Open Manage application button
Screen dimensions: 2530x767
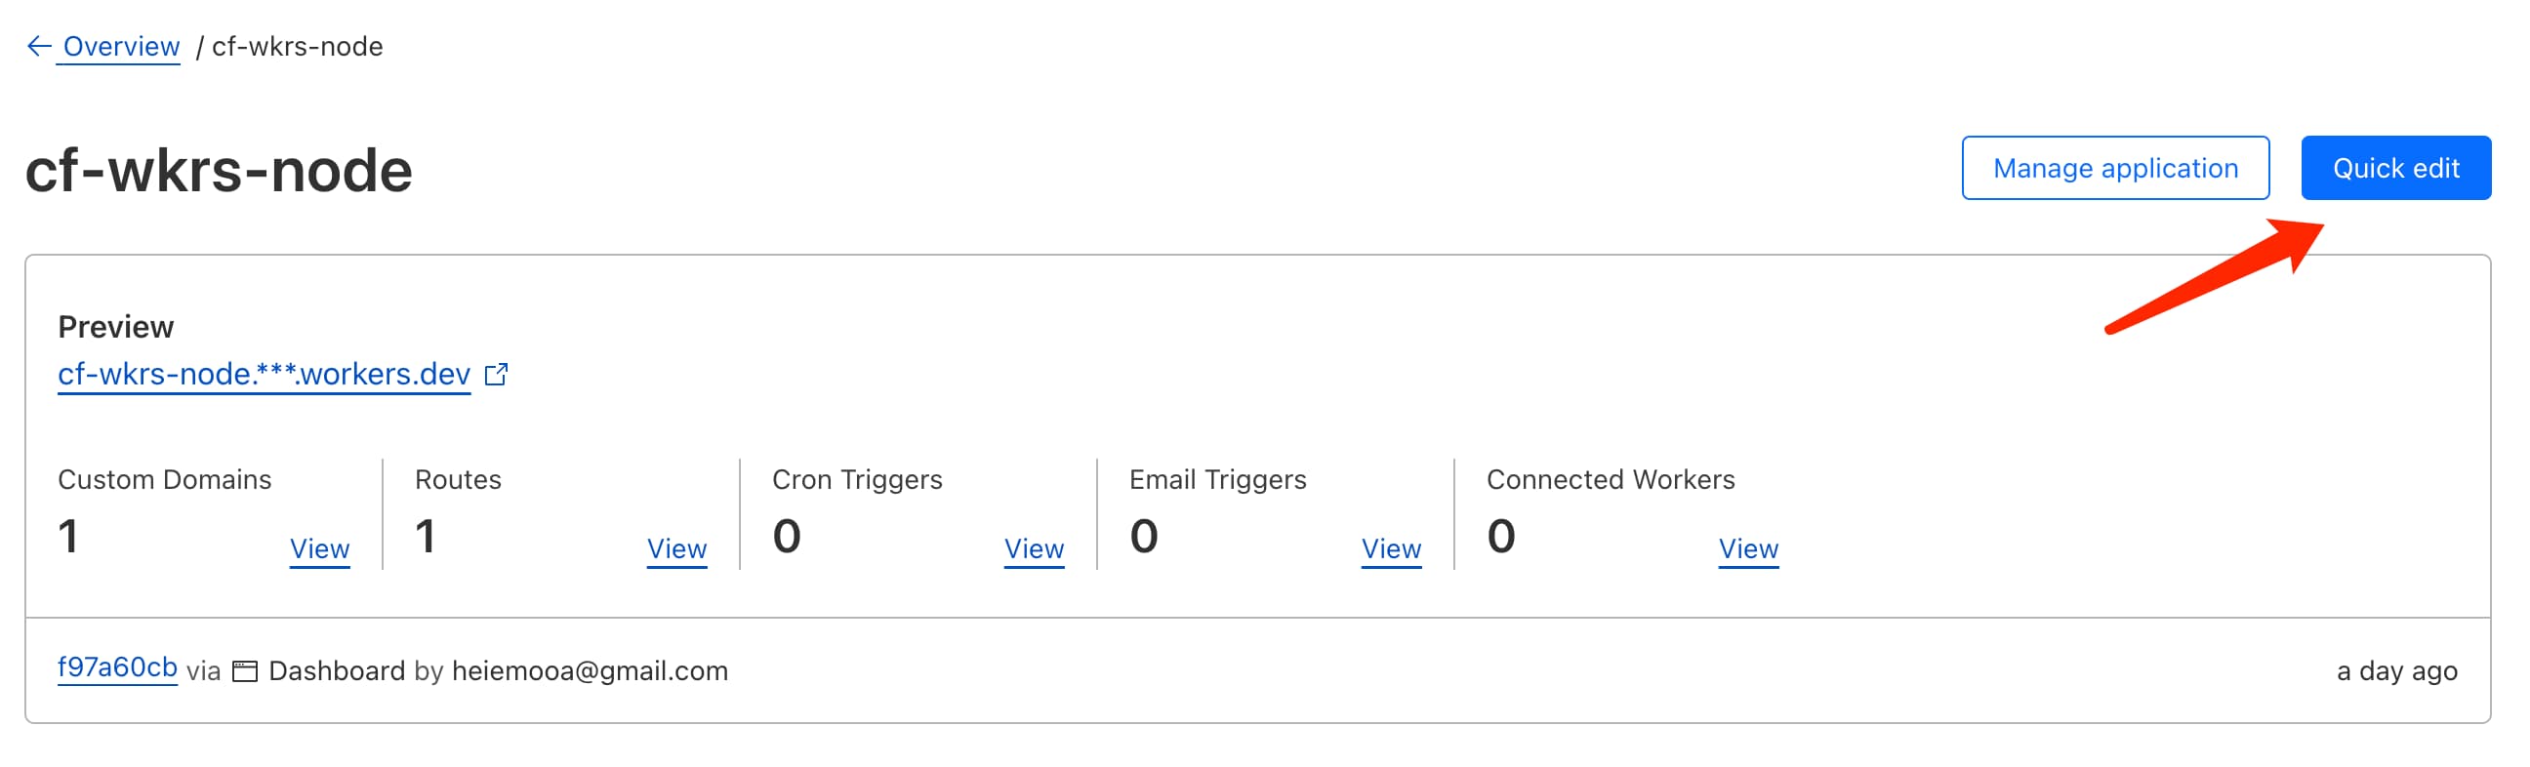click(2114, 168)
